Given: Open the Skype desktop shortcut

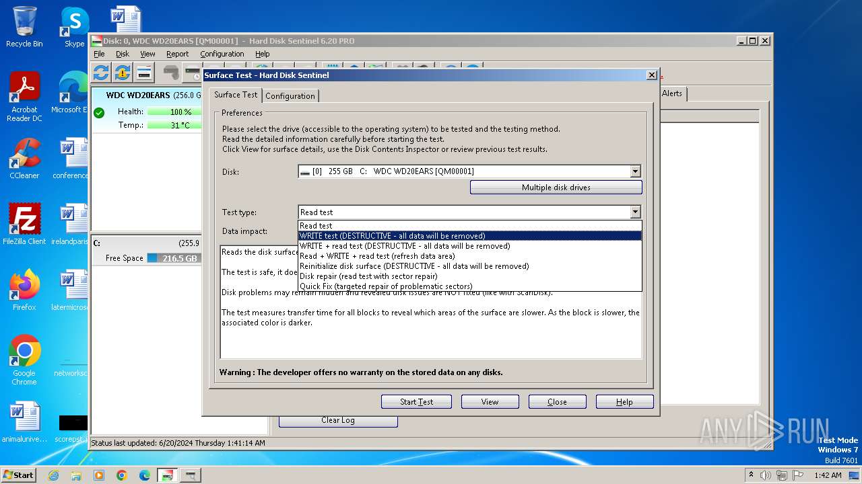Looking at the screenshot, I should [74, 27].
